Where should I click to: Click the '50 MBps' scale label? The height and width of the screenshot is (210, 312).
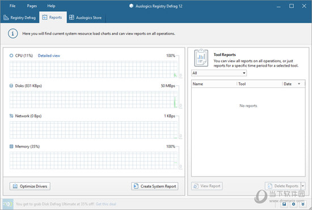(168, 85)
